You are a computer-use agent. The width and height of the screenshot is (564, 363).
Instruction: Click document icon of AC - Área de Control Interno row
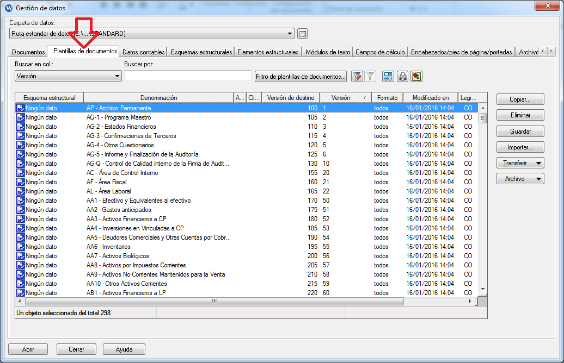[21, 173]
